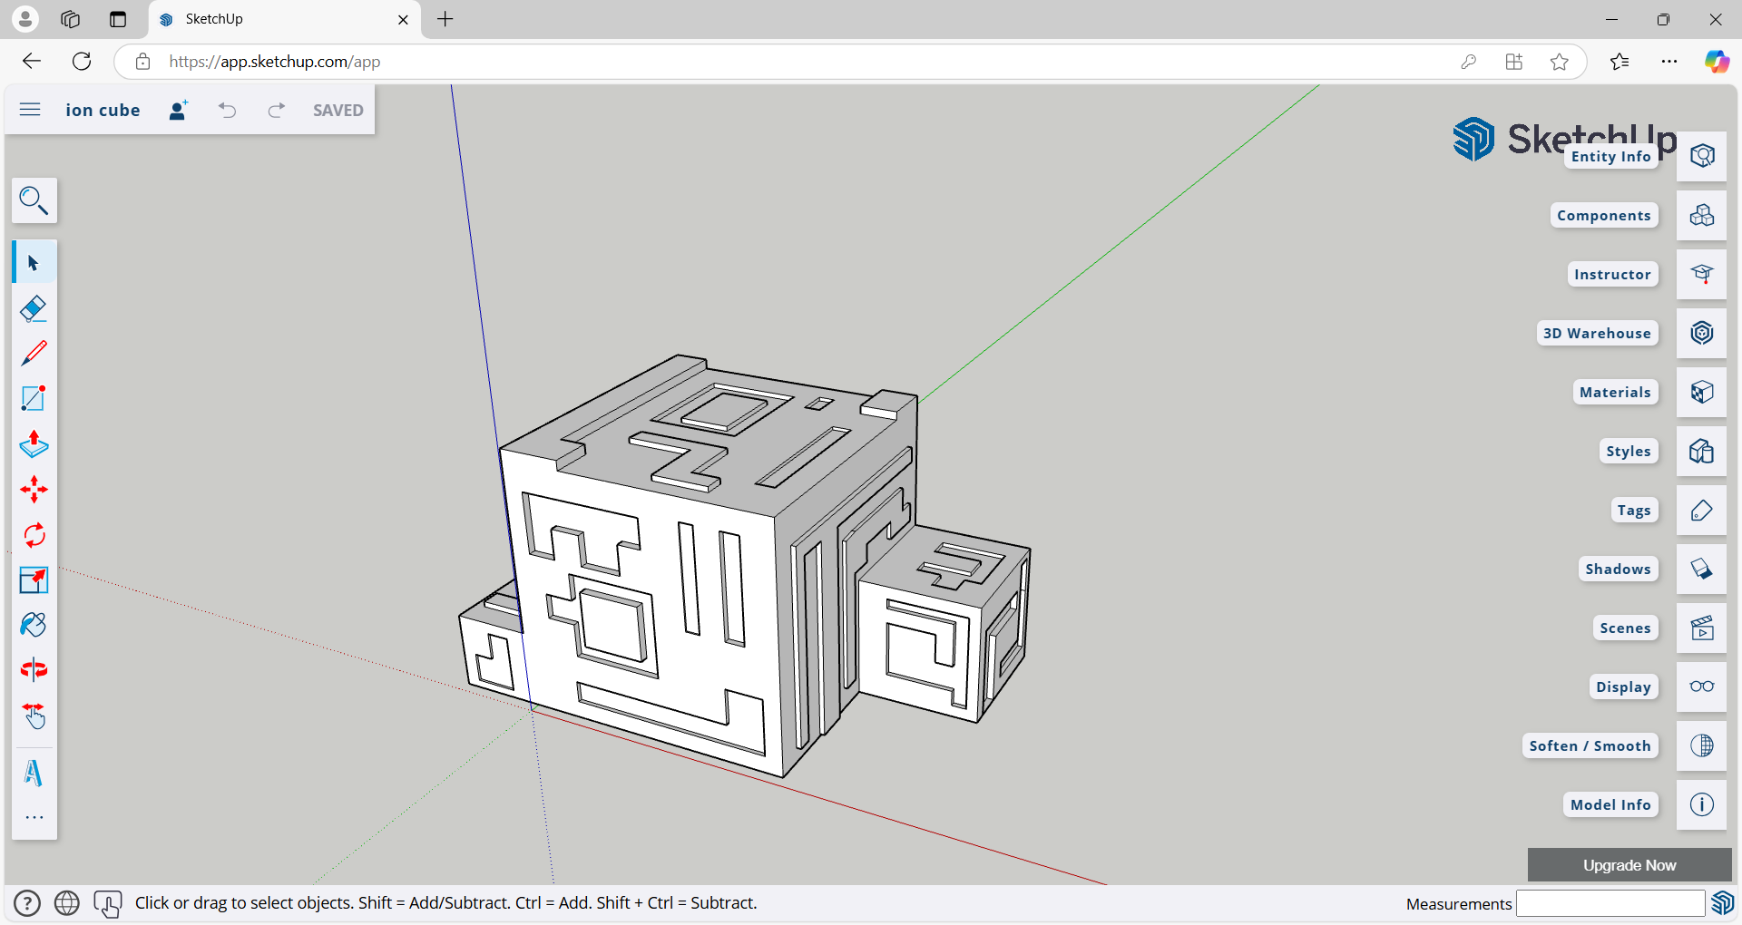The image size is (1742, 925).
Task: Open the Entity Info panel
Action: (x=1702, y=156)
